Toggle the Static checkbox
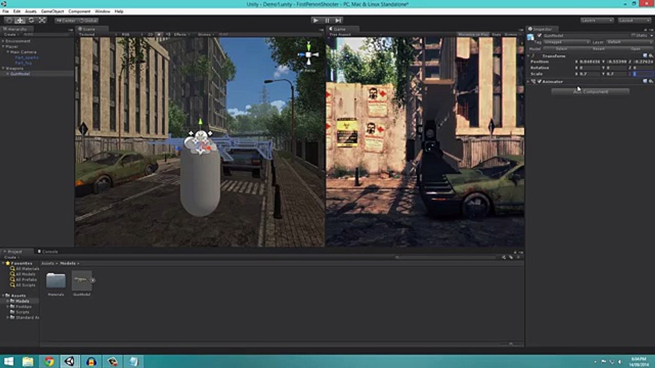The image size is (655, 368). coord(634,36)
